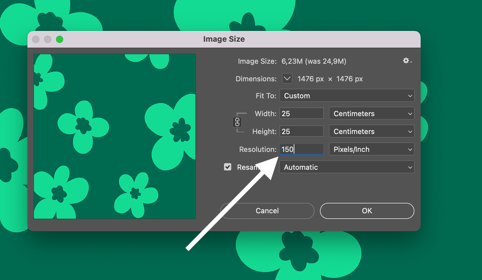Open the Pixels/Inch resolution units dropdown
The height and width of the screenshot is (280, 482).
[x=371, y=149]
